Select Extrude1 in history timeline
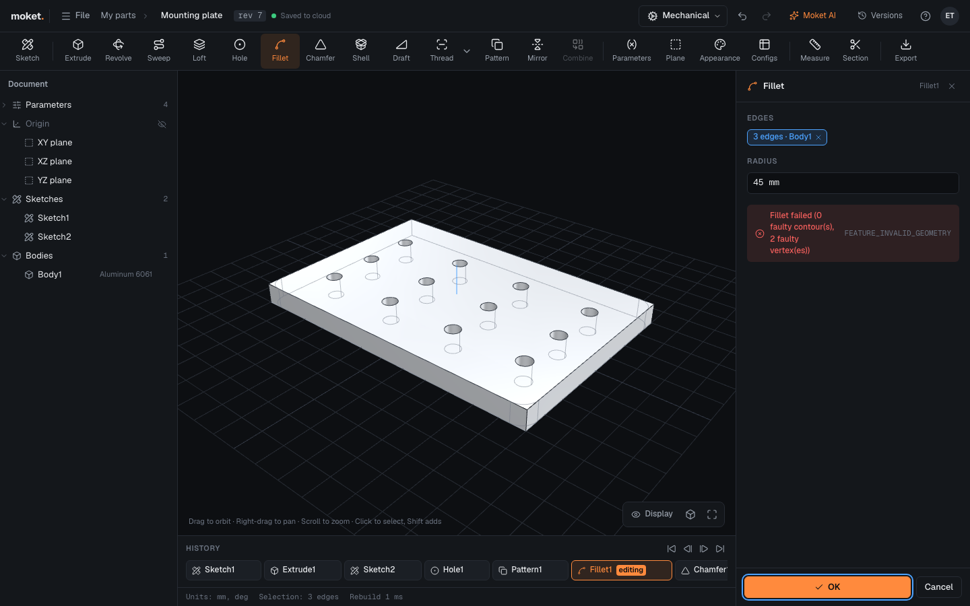970x606 pixels. click(x=302, y=570)
